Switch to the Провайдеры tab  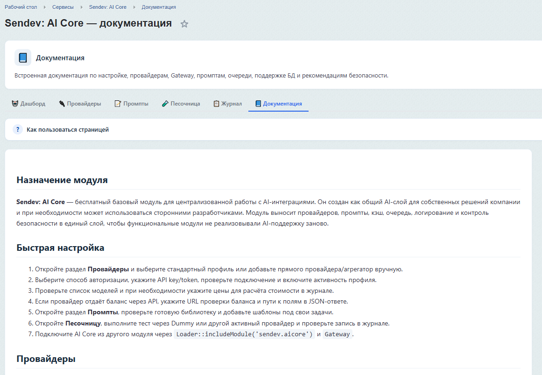click(x=80, y=103)
